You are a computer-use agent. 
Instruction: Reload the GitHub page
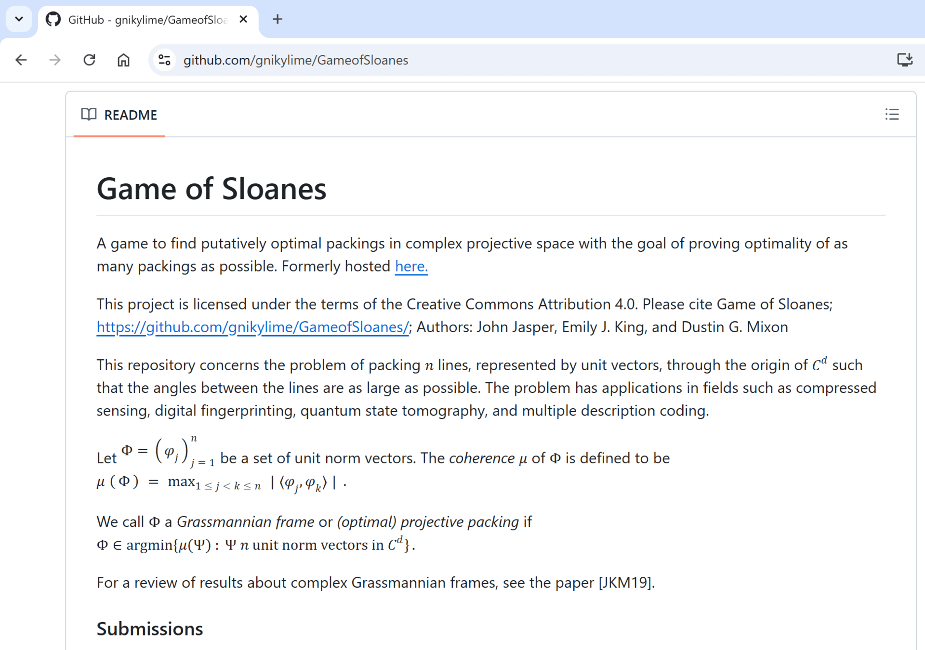(x=89, y=60)
